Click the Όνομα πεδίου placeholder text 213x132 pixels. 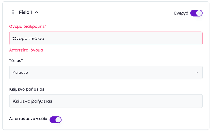pos(28,38)
